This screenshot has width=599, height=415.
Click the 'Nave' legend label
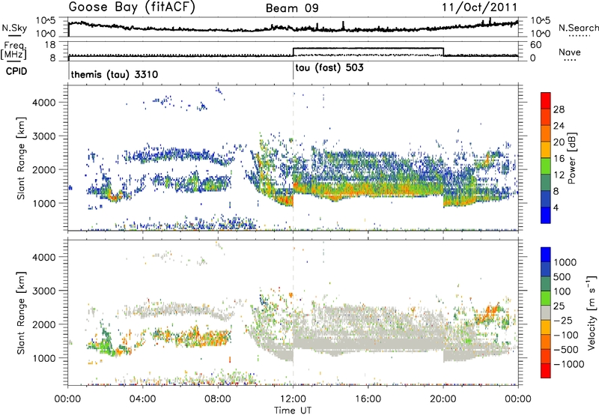tap(569, 52)
